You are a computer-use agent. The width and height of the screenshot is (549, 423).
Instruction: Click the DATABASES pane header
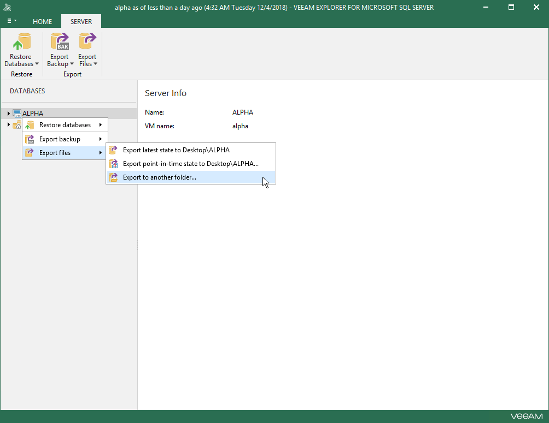coord(27,91)
